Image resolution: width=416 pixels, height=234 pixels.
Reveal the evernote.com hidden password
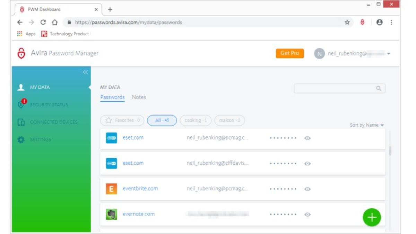[307, 214]
